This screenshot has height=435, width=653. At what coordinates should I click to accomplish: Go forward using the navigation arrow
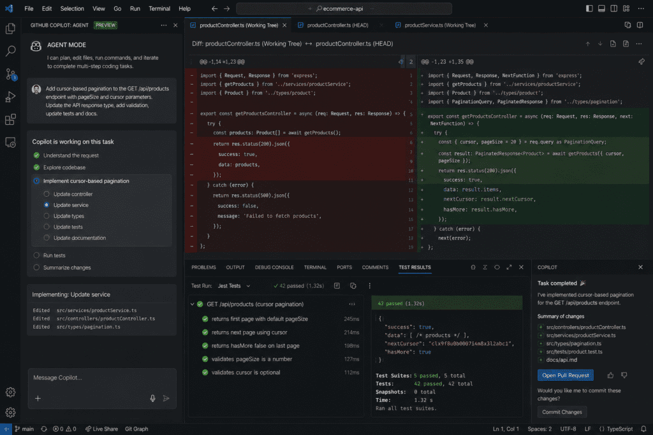click(x=226, y=8)
